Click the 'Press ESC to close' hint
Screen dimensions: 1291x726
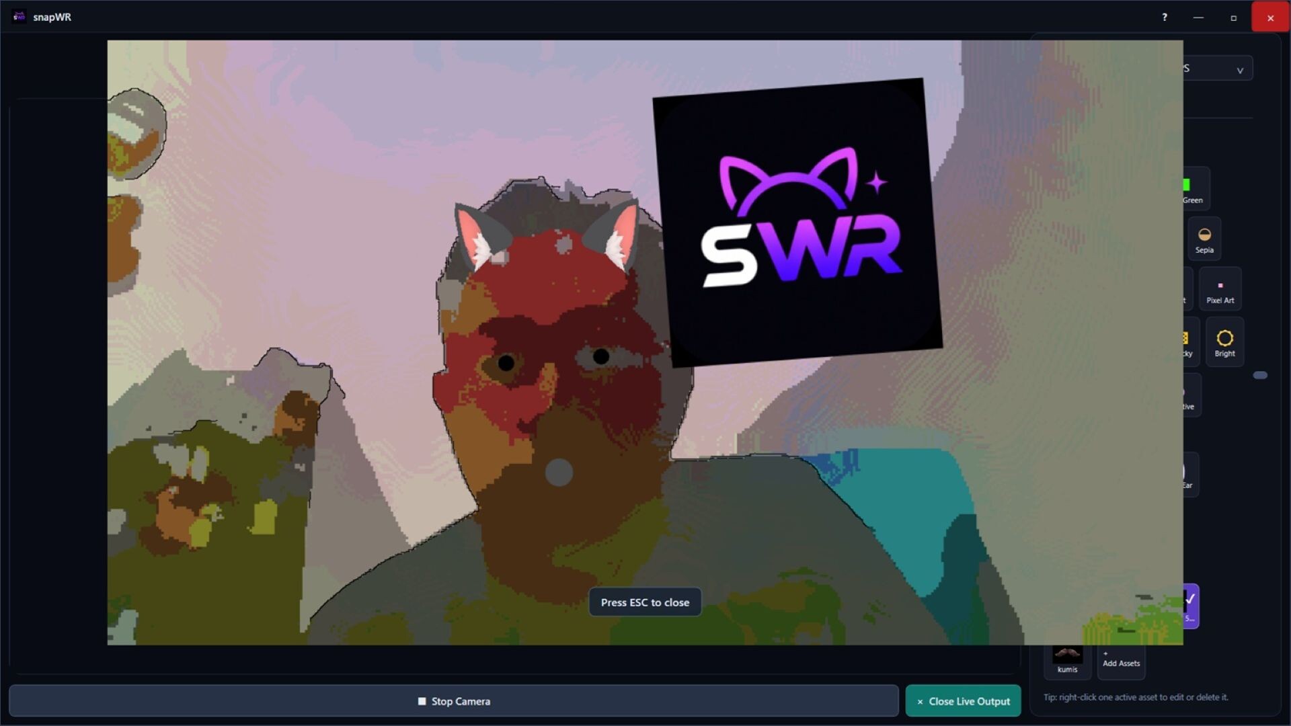tap(645, 602)
